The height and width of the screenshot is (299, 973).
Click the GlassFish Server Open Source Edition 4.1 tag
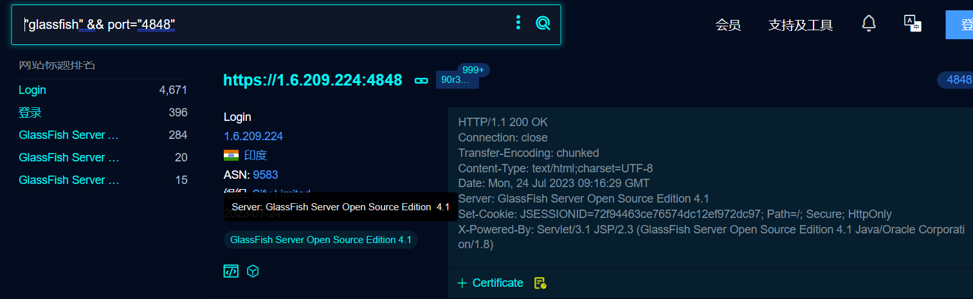click(x=320, y=240)
